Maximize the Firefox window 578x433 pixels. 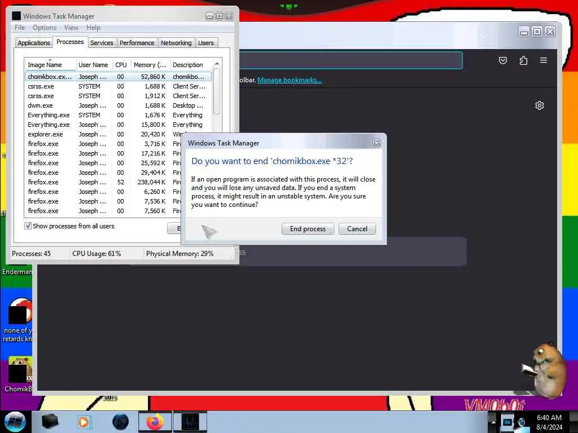pos(537,32)
